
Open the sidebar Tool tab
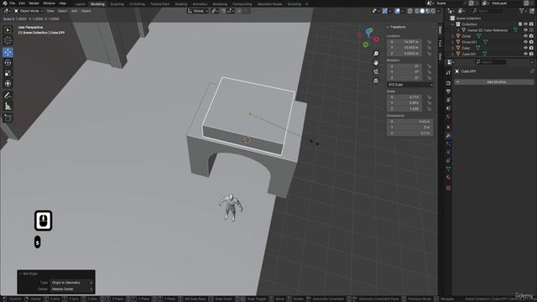440,44
